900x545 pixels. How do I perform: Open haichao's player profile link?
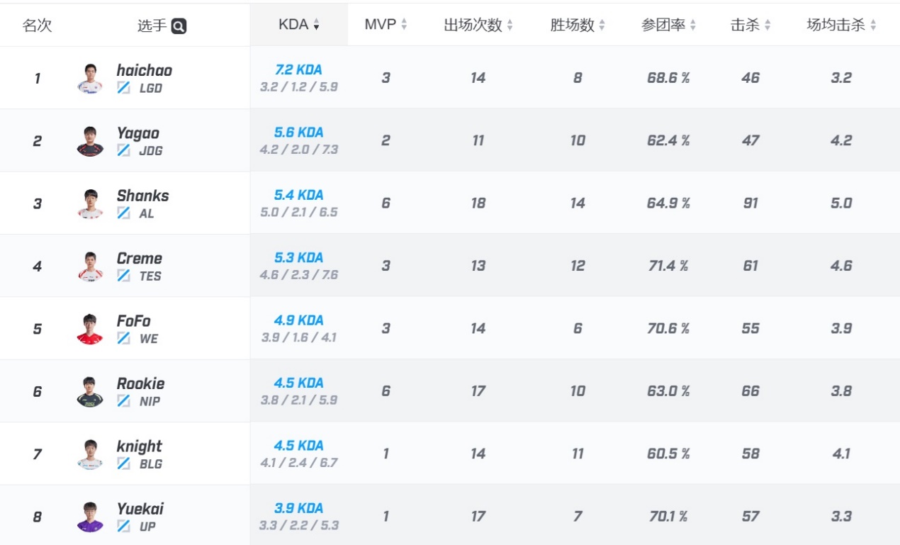point(145,70)
